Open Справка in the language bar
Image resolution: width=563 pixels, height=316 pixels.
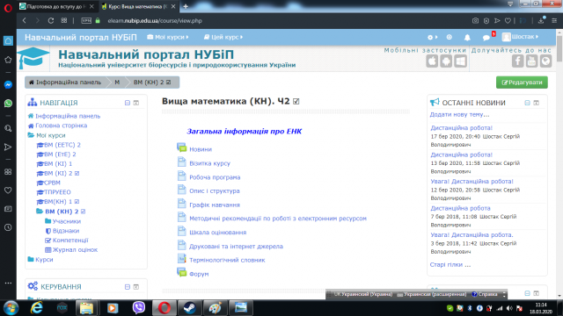485,294
